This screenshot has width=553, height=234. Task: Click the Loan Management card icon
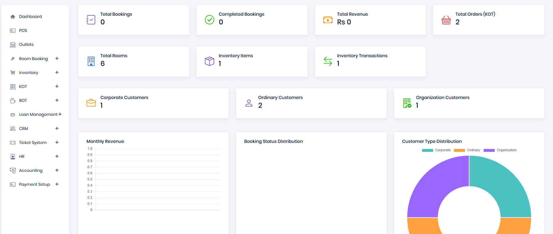13,115
